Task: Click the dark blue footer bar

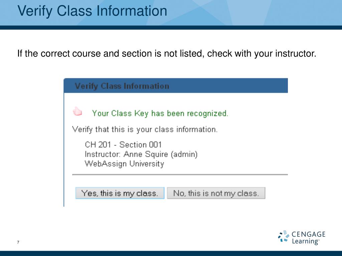Action: pos(171,253)
